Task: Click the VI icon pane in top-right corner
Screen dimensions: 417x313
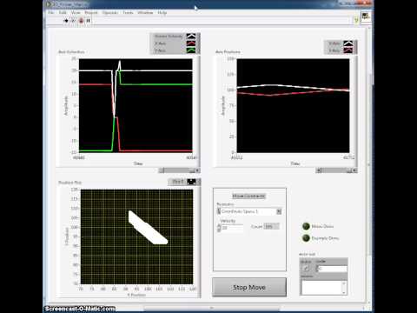Action: coord(366,16)
